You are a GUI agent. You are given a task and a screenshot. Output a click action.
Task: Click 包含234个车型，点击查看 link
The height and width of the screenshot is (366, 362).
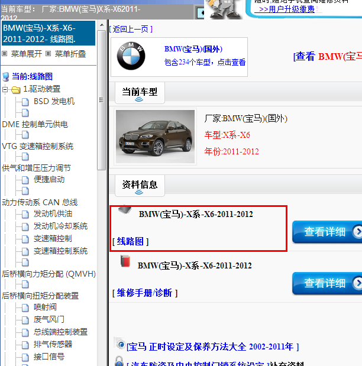pos(205,62)
